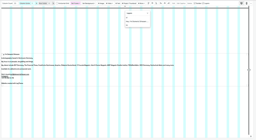The height and width of the screenshot is (140, 256).
Task: Open the LayTheme link in text
Action: coord(20,83)
